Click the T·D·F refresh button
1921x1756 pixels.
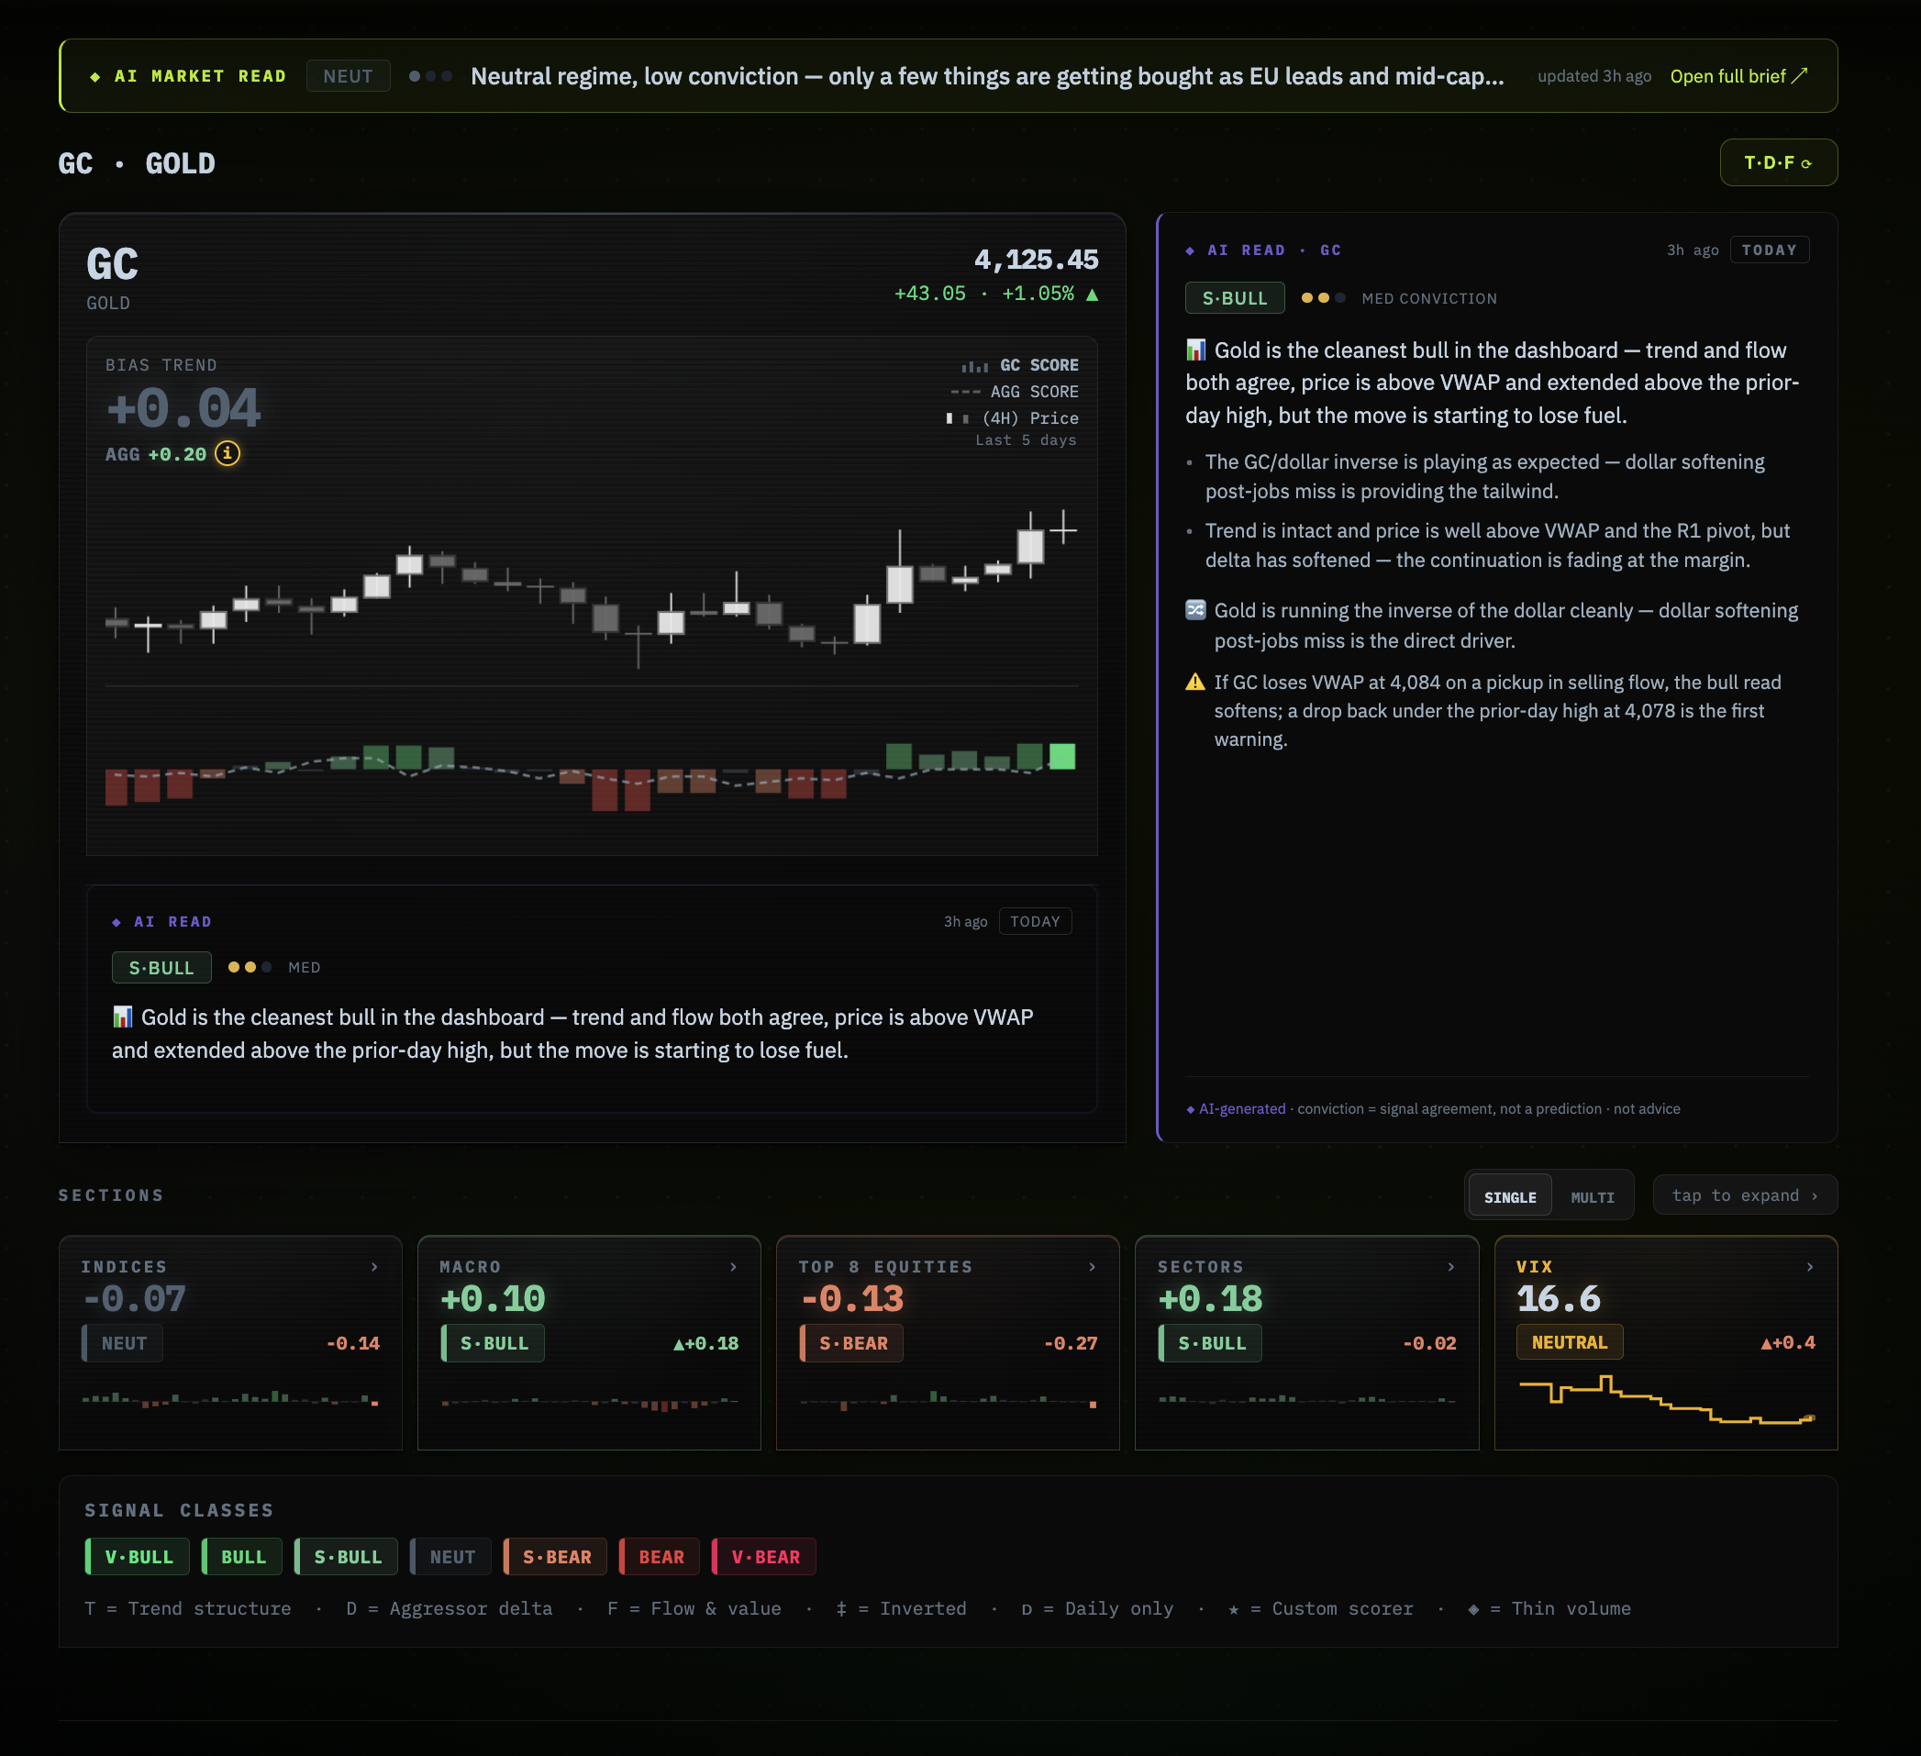click(x=1777, y=163)
